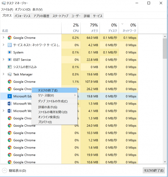Choose ファイルの場所を開く(O) menu entry
168x177 pixels.
pos(55,112)
